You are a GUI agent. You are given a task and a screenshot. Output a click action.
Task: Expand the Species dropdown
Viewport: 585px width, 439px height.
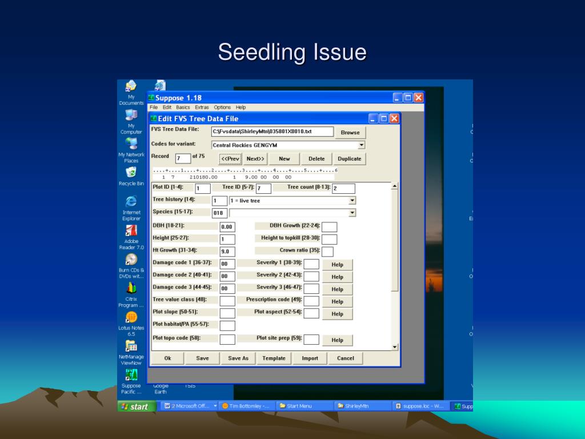coord(352,213)
